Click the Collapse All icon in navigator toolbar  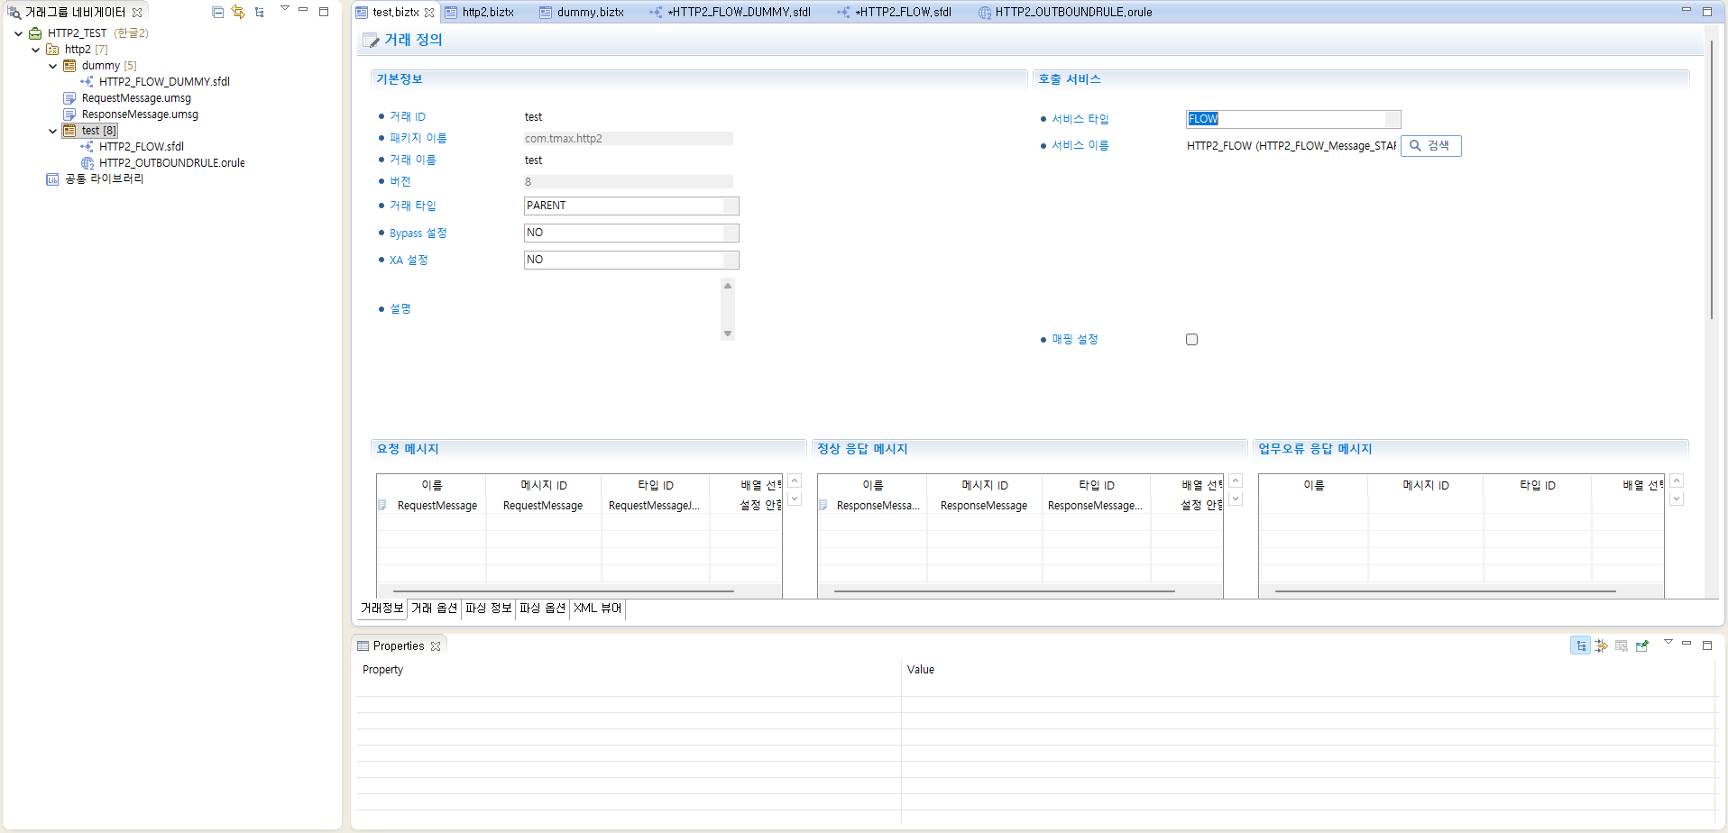click(217, 12)
